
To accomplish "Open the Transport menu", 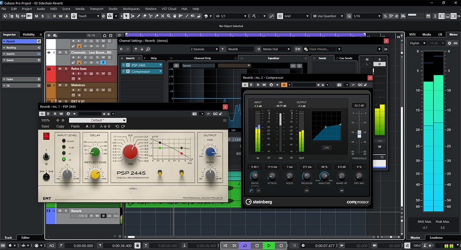I will point(96,9).
